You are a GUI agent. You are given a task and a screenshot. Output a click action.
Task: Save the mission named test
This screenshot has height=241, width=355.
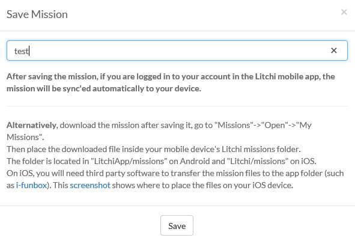(177, 225)
